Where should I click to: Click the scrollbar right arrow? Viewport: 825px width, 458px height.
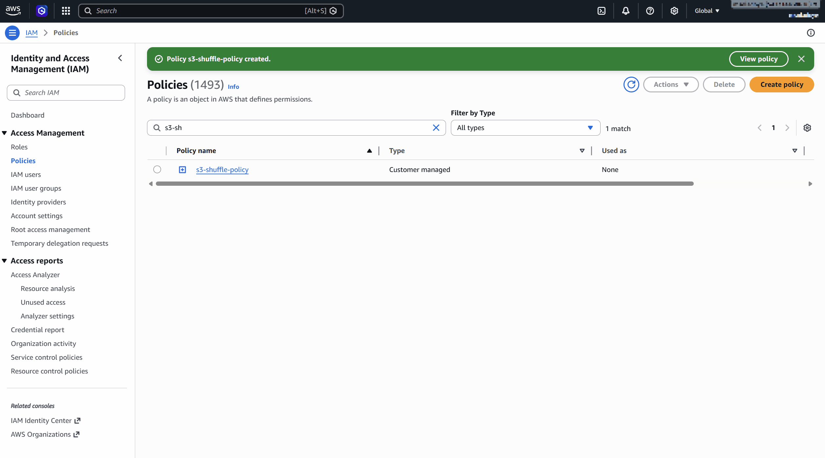(x=810, y=184)
